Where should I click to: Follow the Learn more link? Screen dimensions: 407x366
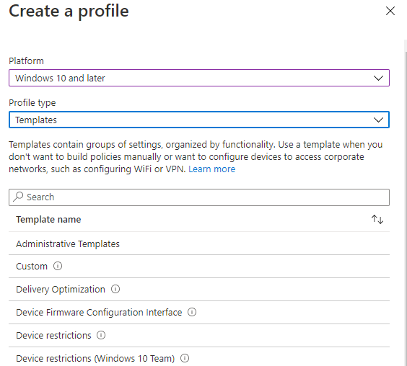(212, 169)
